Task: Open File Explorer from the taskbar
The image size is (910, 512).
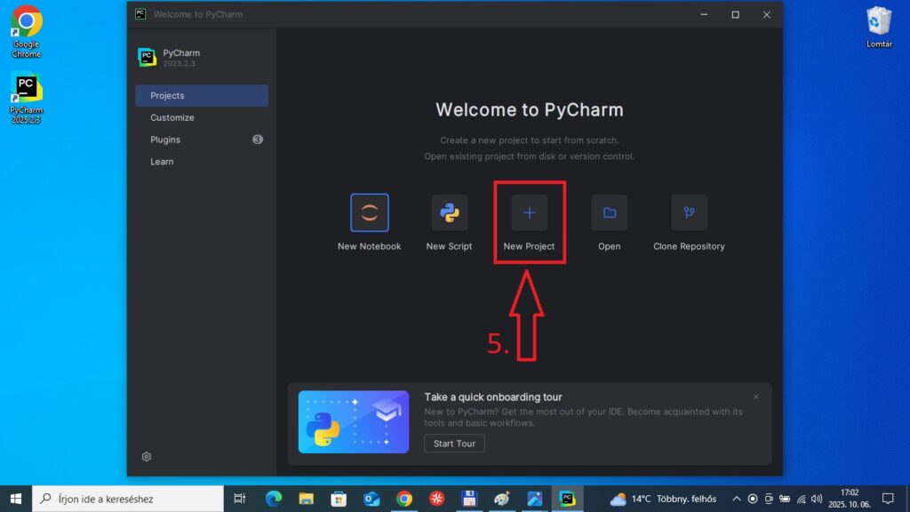Action: point(306,499)
